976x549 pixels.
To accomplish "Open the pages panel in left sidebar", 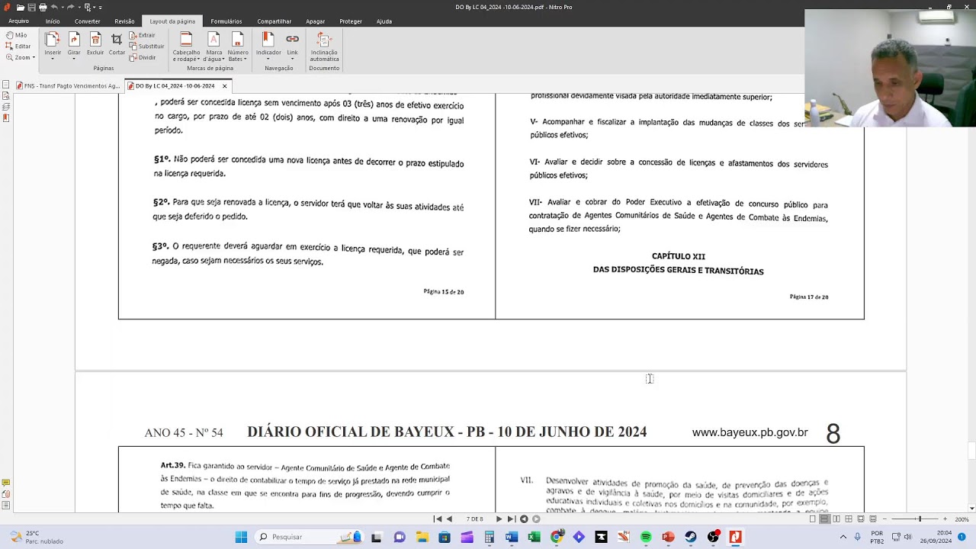I will tap(6, 85).
